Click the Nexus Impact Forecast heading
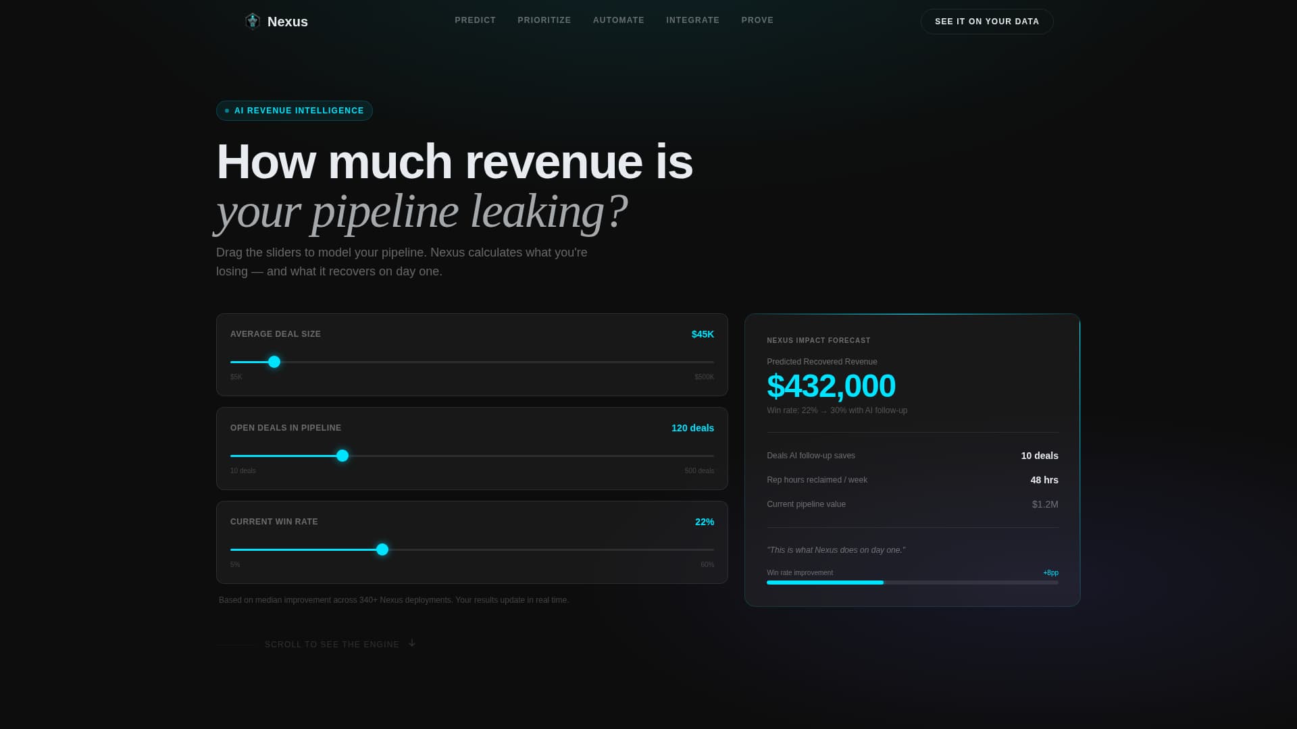Image resolution: width=1297 pixels, height=729 pixels. pyautogui.click(x=819, y=341)
